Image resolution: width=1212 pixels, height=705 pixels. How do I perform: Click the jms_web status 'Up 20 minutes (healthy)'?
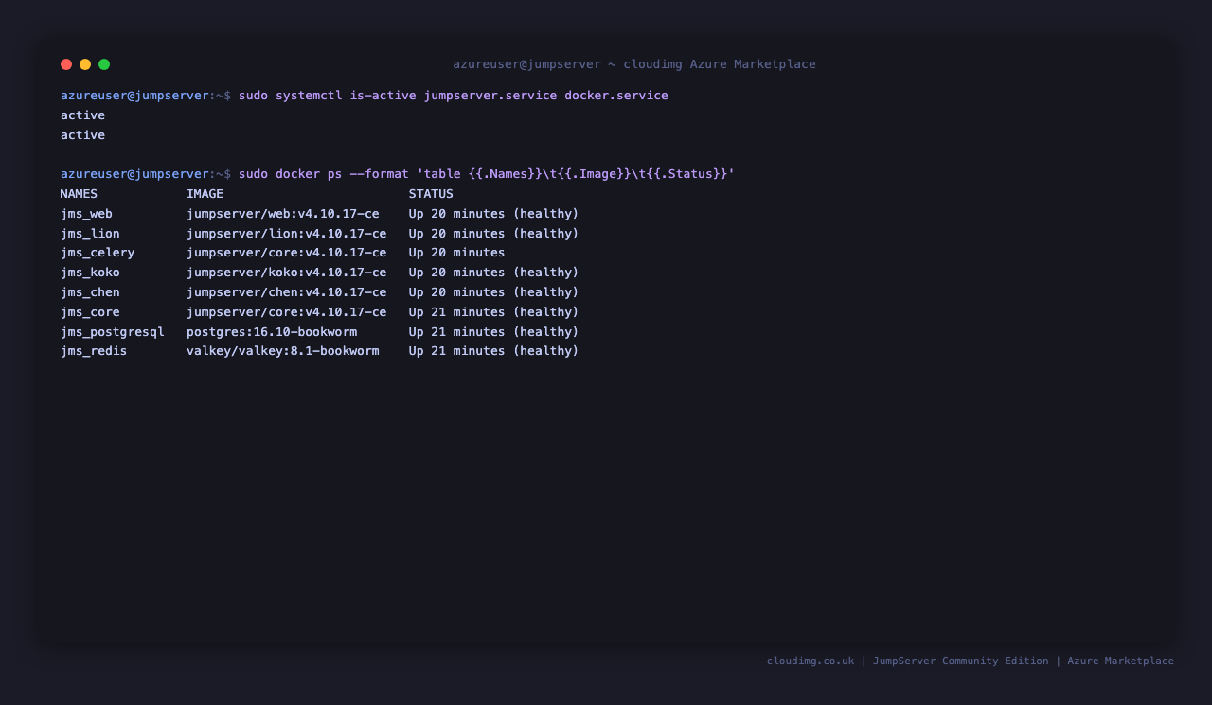494,214
